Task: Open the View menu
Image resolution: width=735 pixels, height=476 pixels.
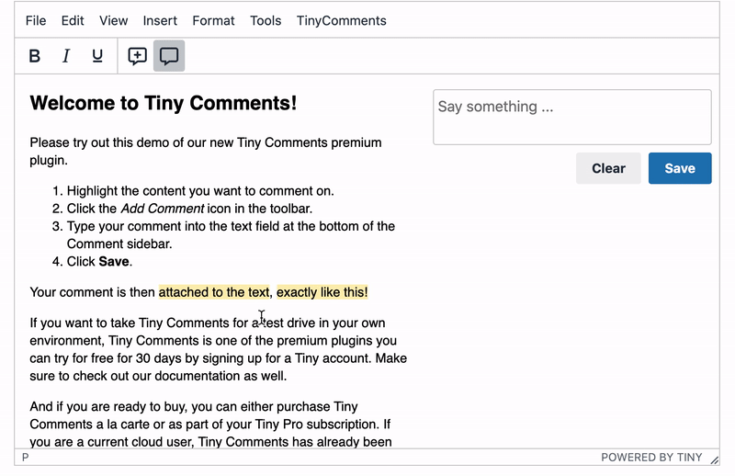Action: tap(114, 20)
